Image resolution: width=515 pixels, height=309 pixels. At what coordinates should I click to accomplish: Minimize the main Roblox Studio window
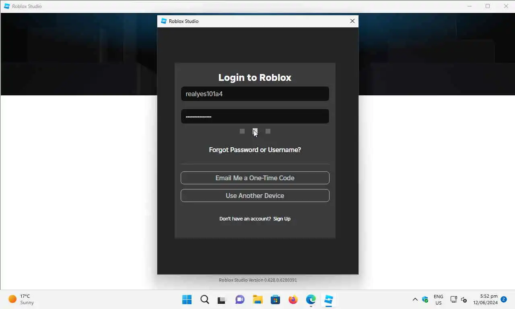470,6
